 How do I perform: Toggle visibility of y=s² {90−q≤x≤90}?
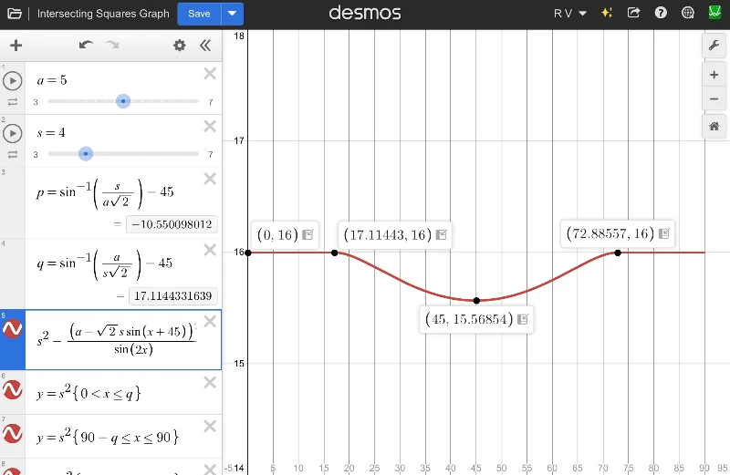(13, 436)
